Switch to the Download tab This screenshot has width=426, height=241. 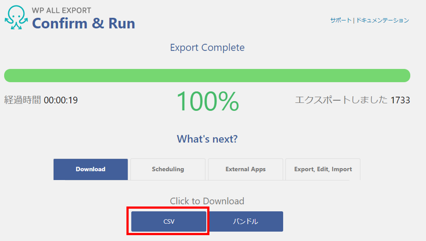click(x=90, y=169)
